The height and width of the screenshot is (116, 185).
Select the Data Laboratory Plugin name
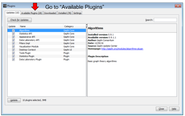[x=30, y=59]
